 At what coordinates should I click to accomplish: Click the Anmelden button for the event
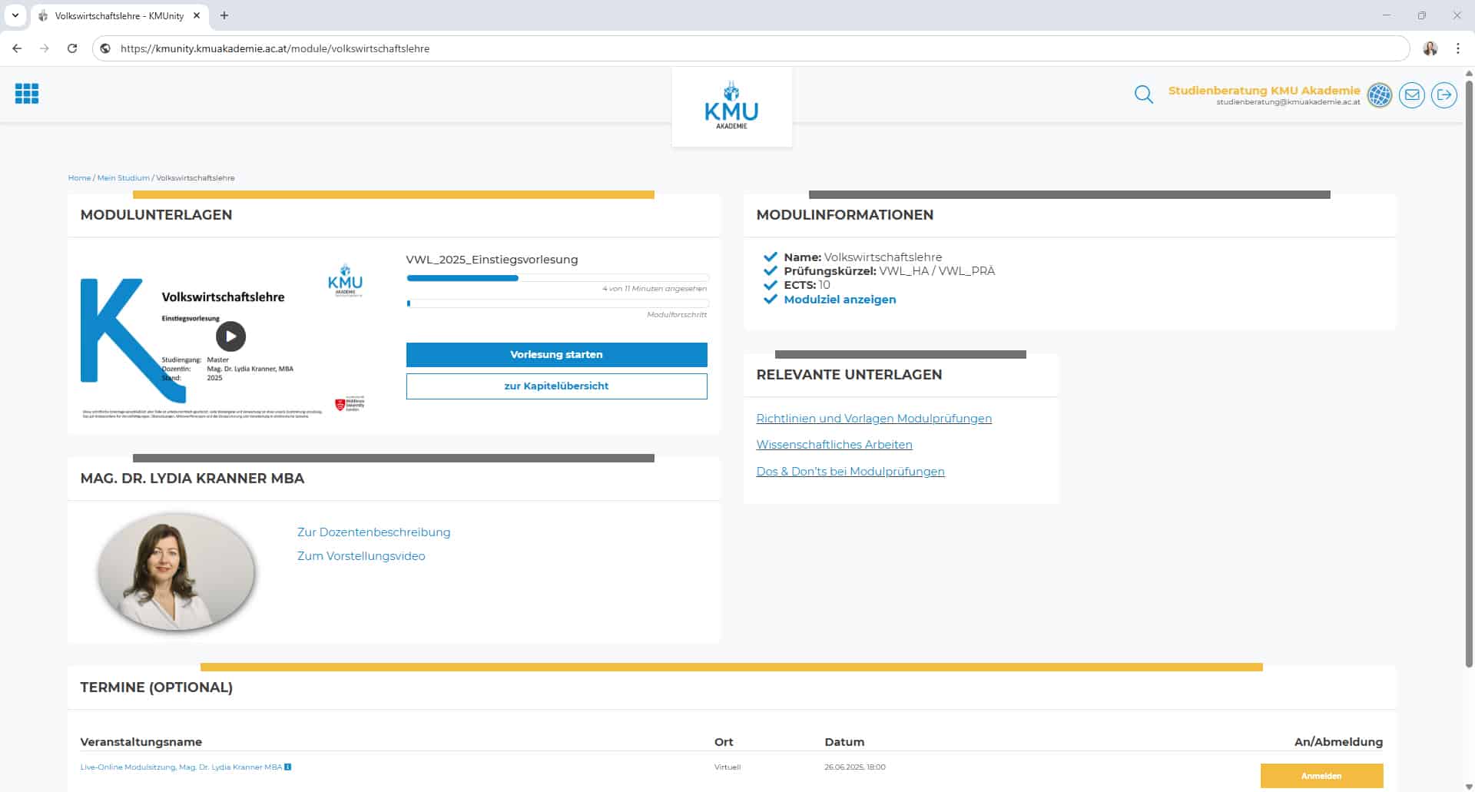[x=1321, y=776]
